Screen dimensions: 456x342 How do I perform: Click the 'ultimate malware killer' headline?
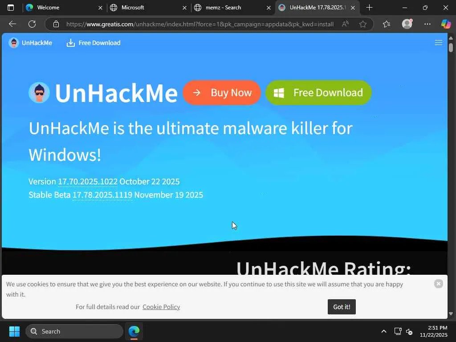pos(191,141)
